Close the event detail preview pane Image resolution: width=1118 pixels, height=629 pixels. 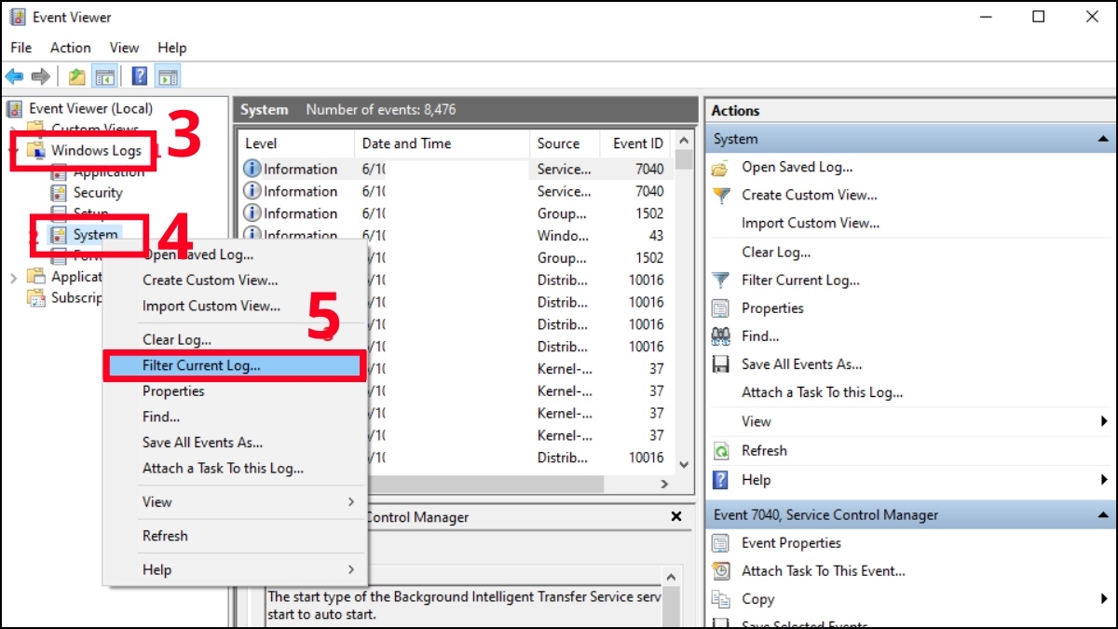click(x=676, y=516)
